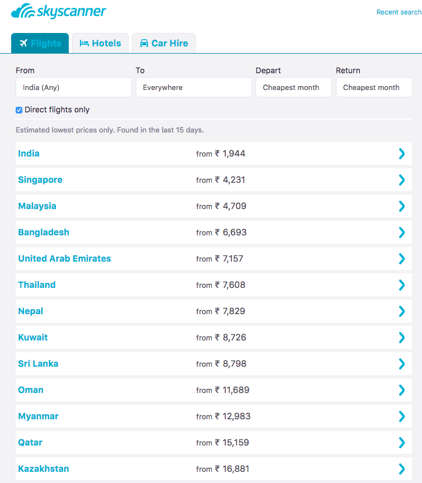Viewport: 422px width, 483px height.
Task: Select the Kuwait destination link
Action: [x=33, y=337]
